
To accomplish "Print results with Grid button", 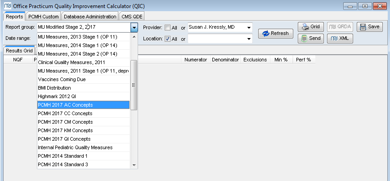I will [311, 27].
